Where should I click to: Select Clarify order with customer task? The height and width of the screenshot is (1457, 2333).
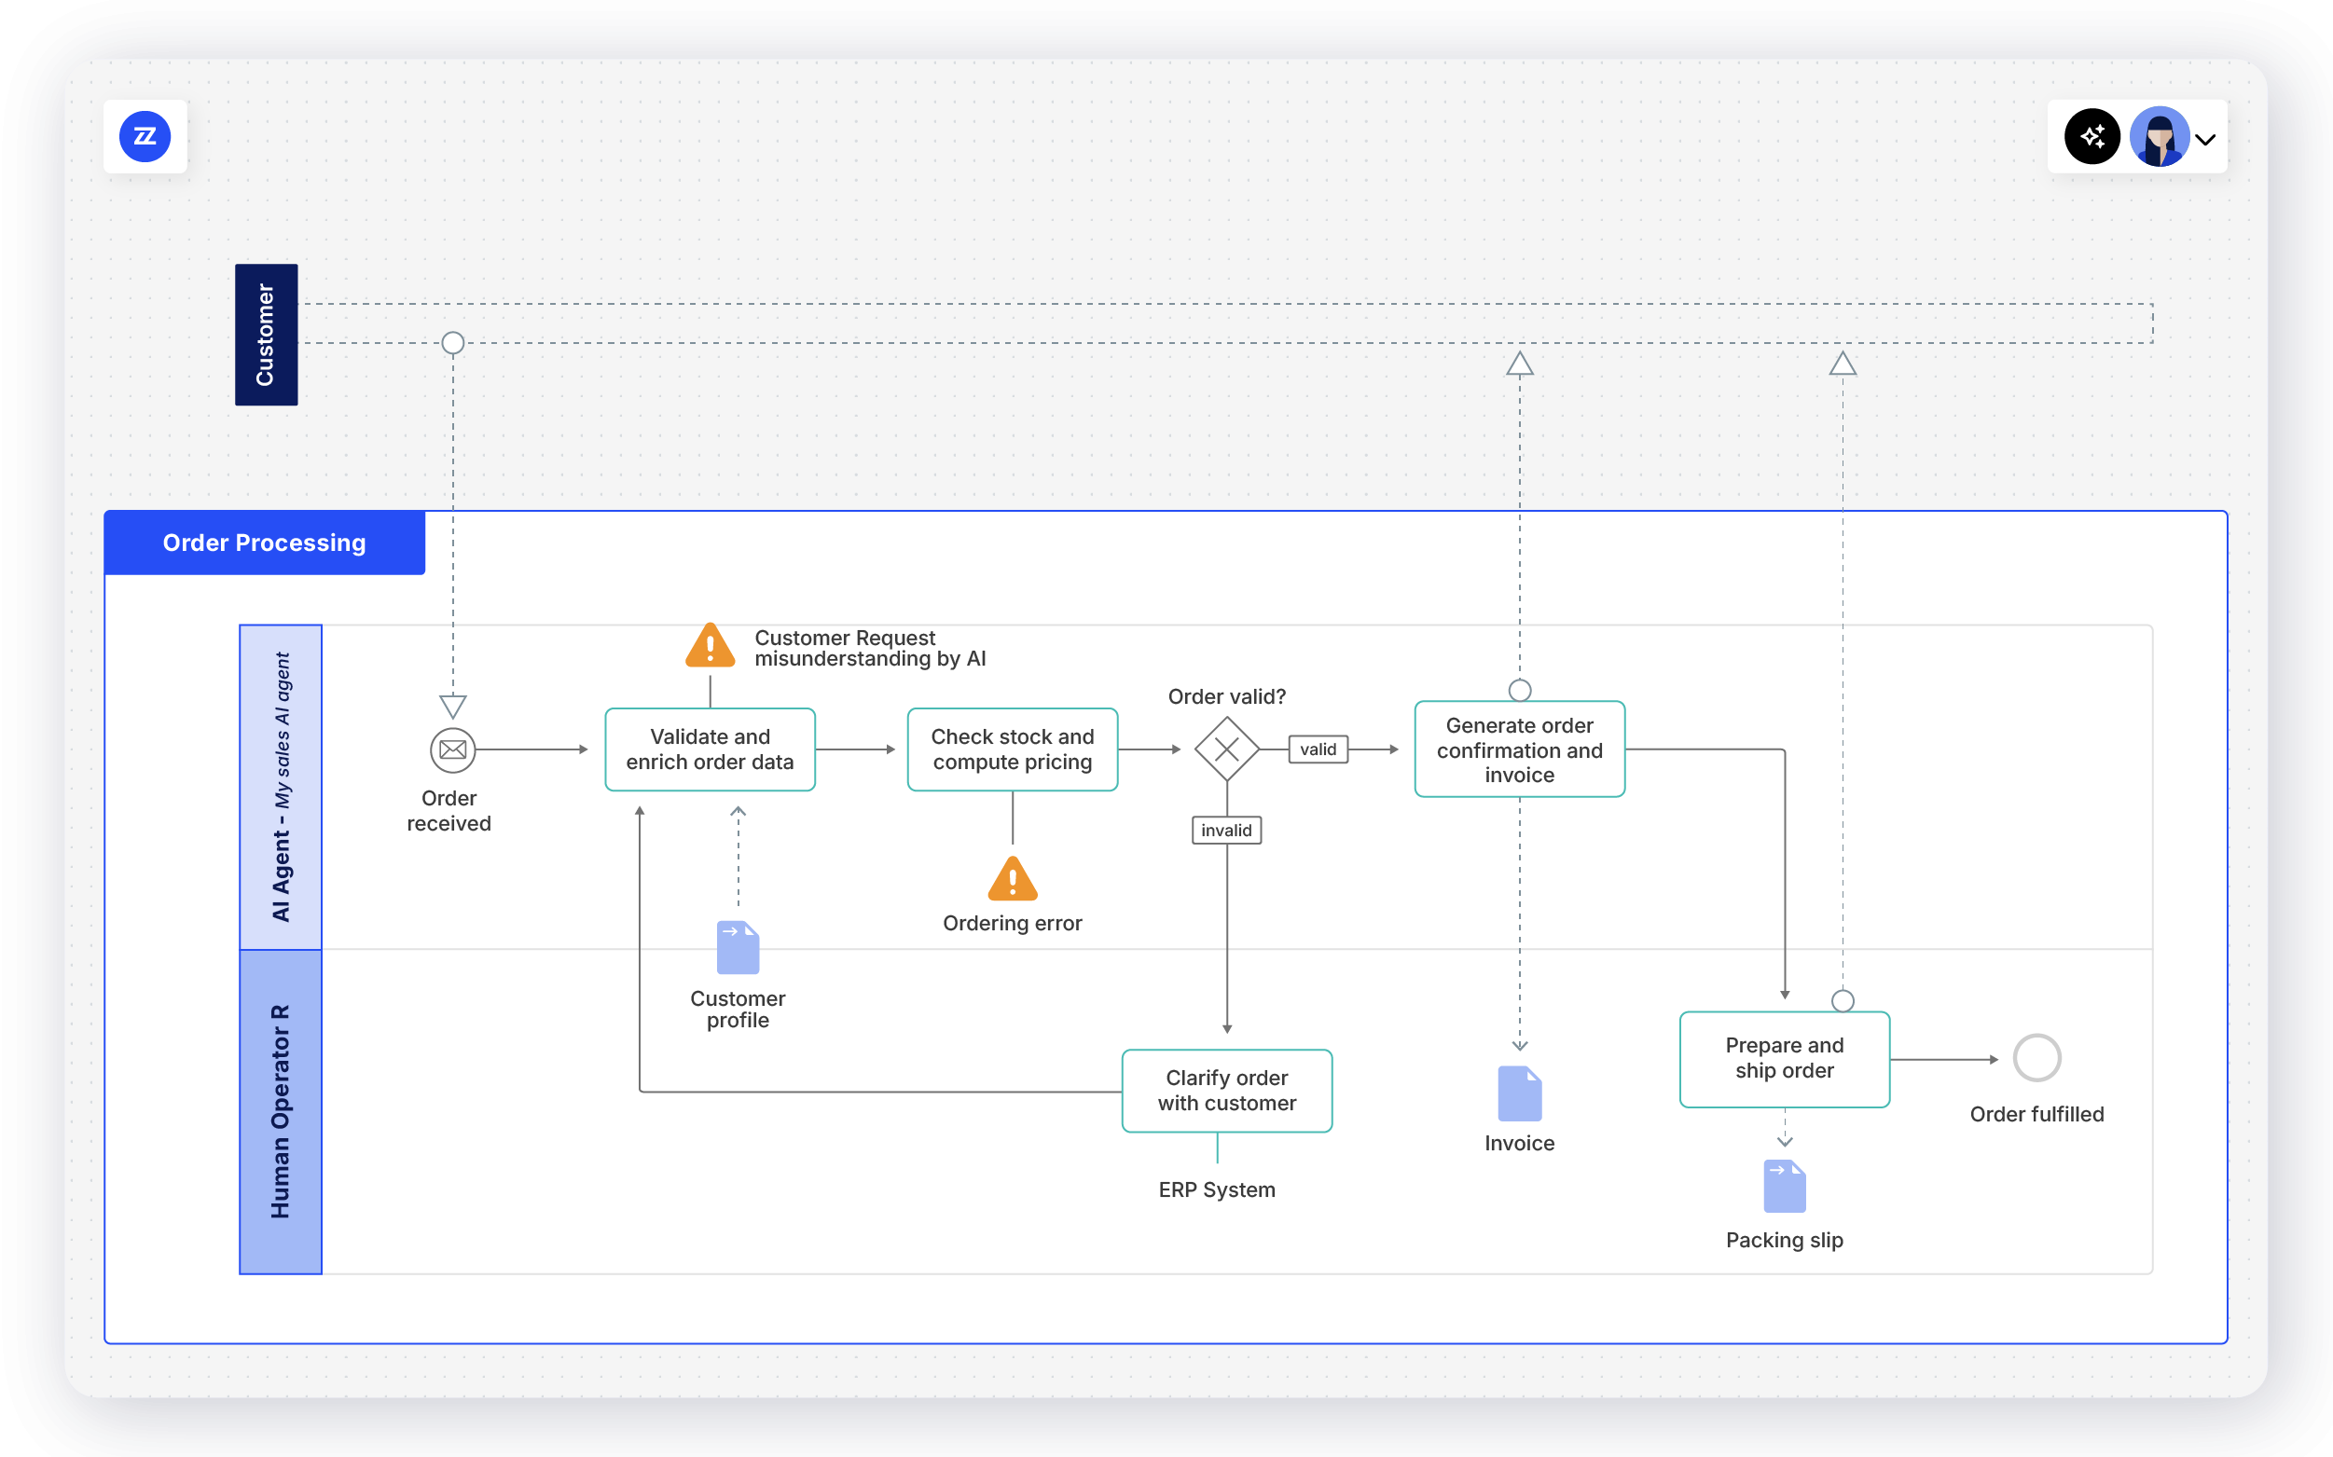[x=1227, y=1091]
